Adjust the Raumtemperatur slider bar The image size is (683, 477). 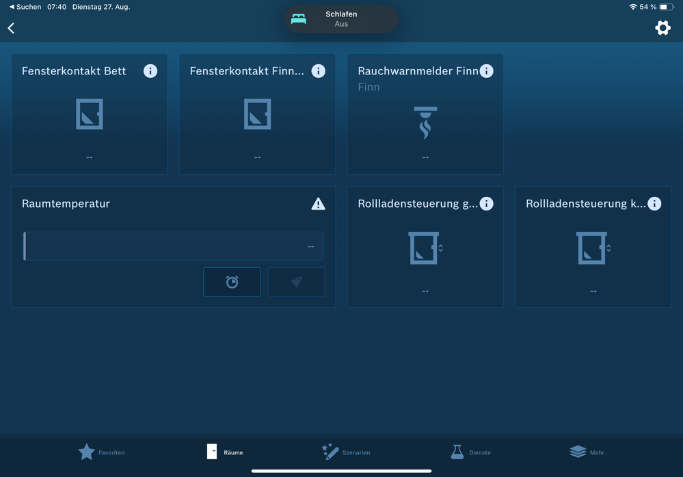174,246
